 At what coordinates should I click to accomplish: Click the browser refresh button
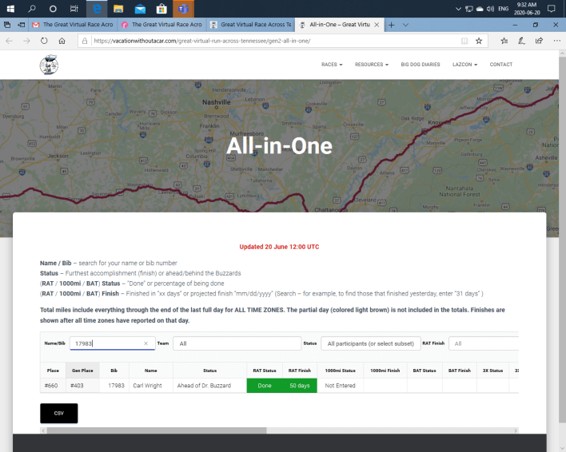(x=42, y=40)
